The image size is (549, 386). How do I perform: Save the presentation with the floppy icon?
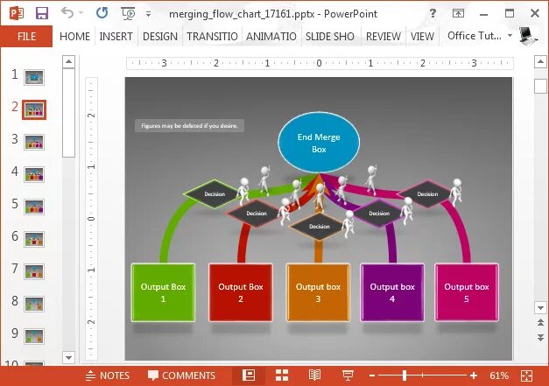tap(42, 13)
